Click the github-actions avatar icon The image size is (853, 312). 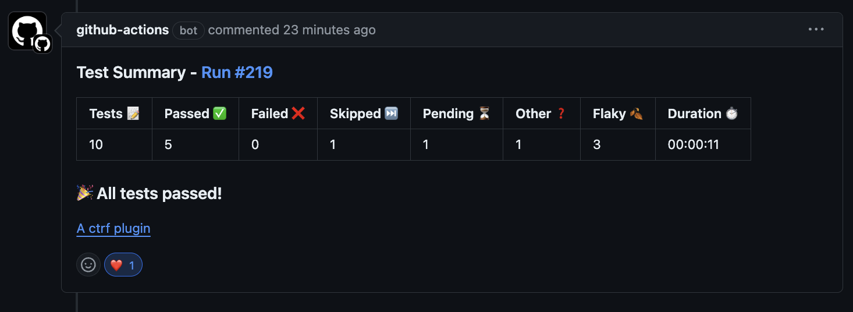pos(28,31)
